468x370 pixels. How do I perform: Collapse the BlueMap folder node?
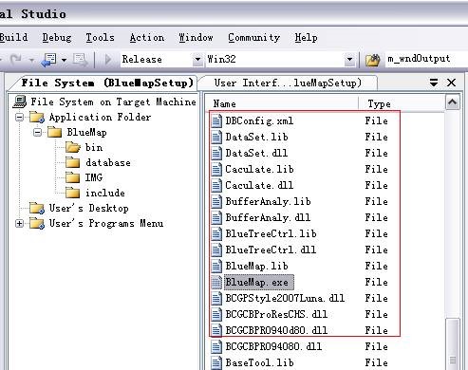[x=37, y=132]
